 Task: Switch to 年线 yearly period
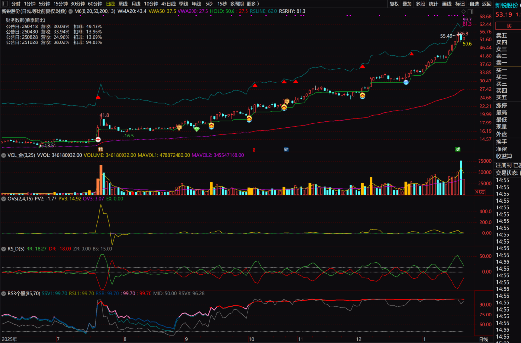(x=196, y=4)
